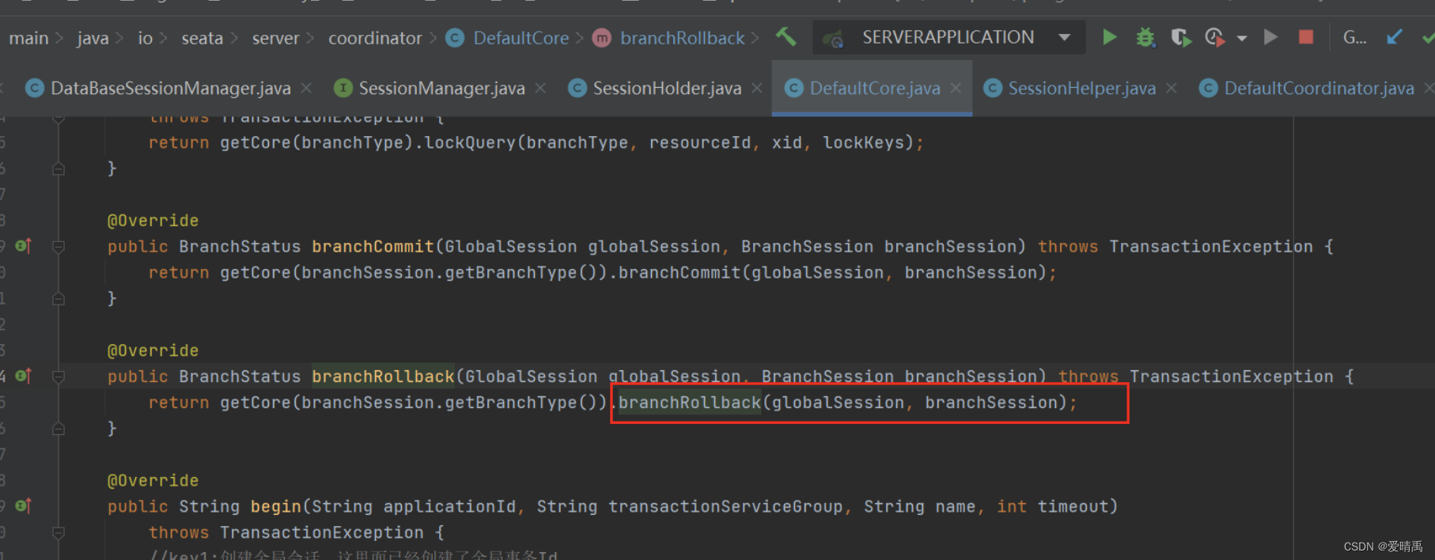Start debugging with the green bug icon
The width and height of the screenshot is (1435, 560).
[1145, 37]
